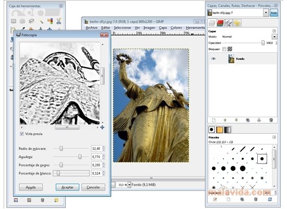
Task: Raise the layer with the up arrow
Action: 225,120
